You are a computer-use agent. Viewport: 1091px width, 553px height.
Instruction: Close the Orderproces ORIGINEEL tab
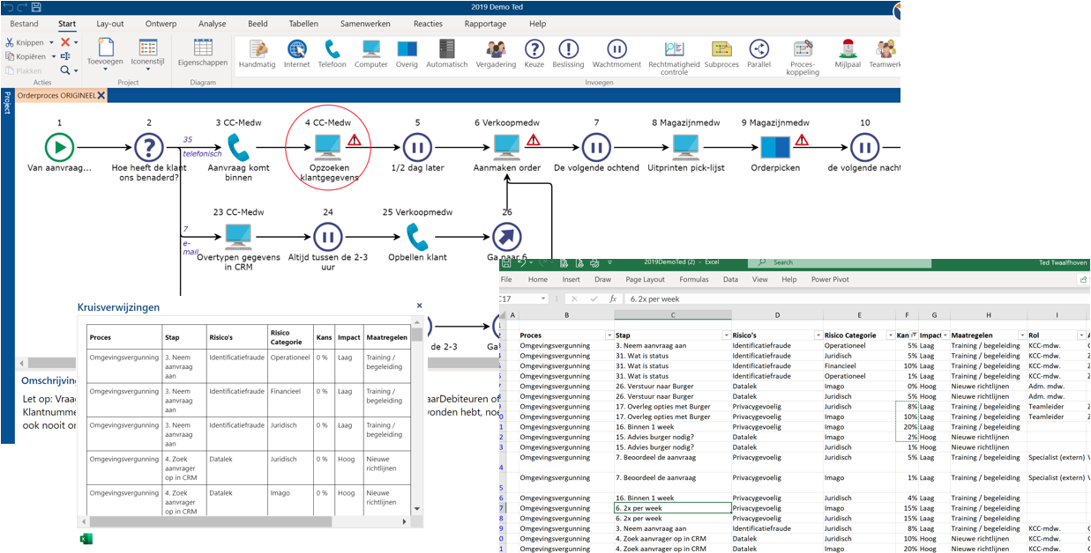pyautogui.click(x=101, y=95)
